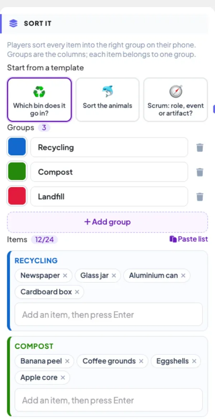
Task: Remove the Apple core item
Action: 63,378
